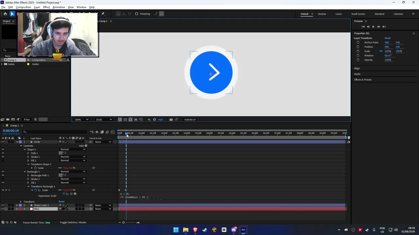Open Shape 1 blend mode Normal dropdown
Viewport: 419px width, 235px height.
pyautogui.click(x=73, y=149)
